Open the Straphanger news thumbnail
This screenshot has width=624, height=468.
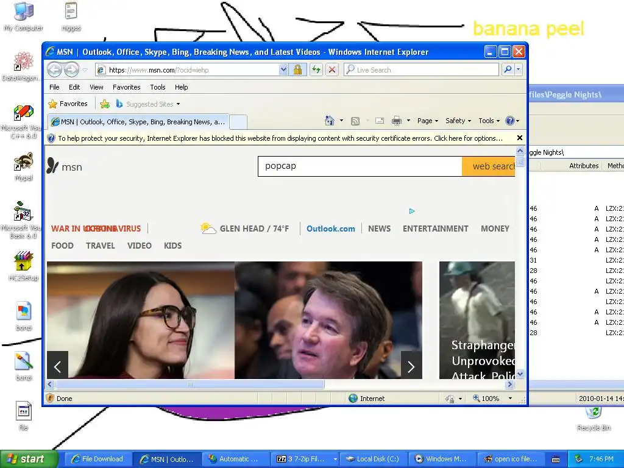[477, 320]
